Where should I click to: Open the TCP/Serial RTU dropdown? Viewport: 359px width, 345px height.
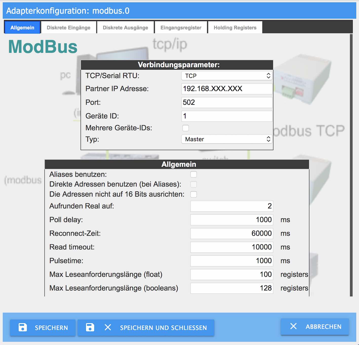click(226, 76)
